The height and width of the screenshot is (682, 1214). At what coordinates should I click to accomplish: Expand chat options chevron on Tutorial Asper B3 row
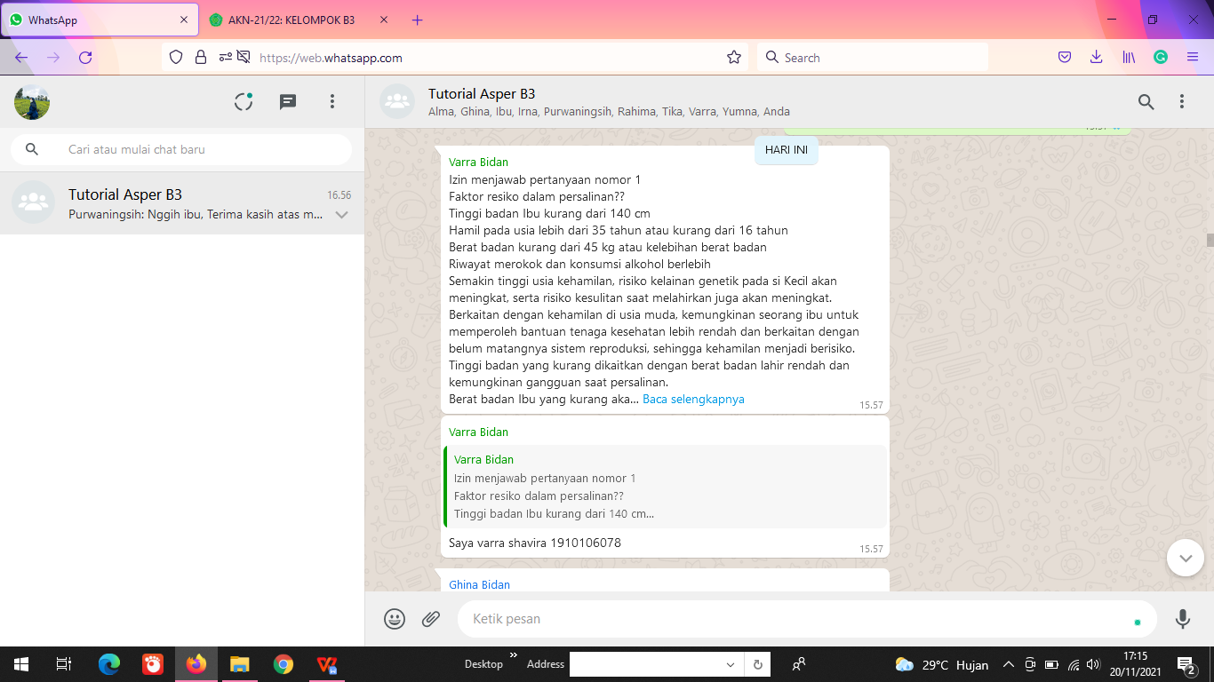tap(341, 215)
